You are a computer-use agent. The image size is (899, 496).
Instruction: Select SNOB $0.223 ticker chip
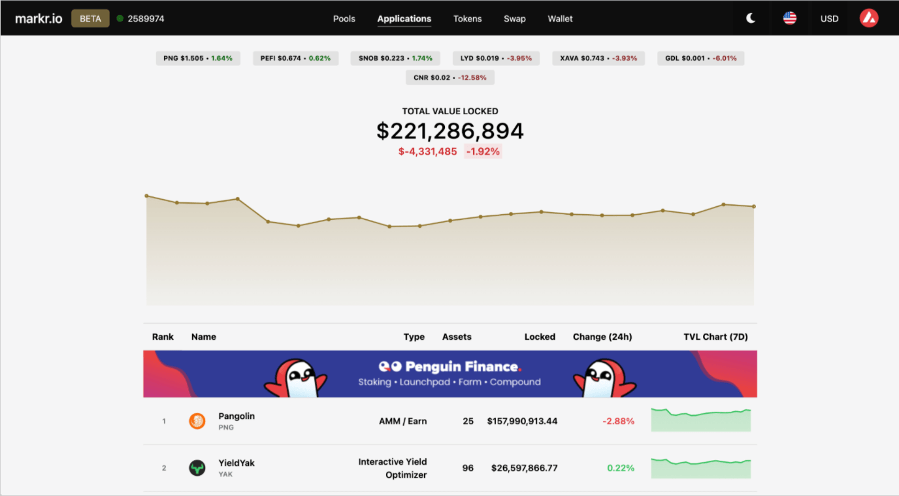[x=395, y=58]
